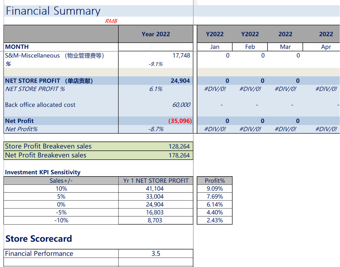Click the Store Scorecard heading

click(x=39, y=239)
